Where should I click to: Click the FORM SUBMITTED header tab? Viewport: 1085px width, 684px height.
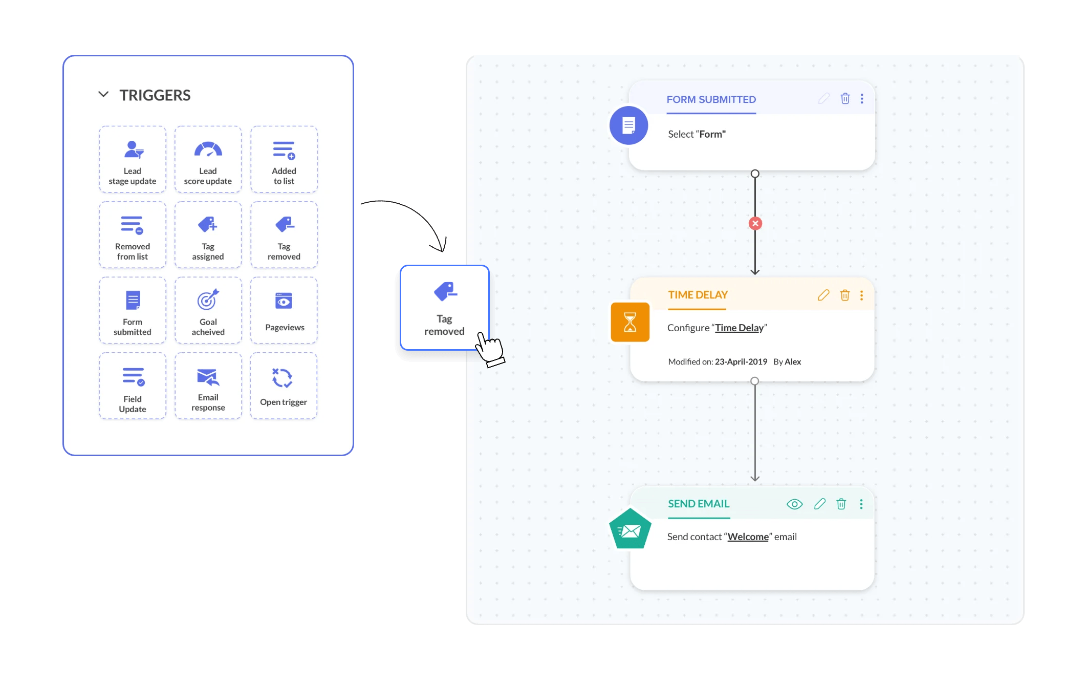point(711,100)
